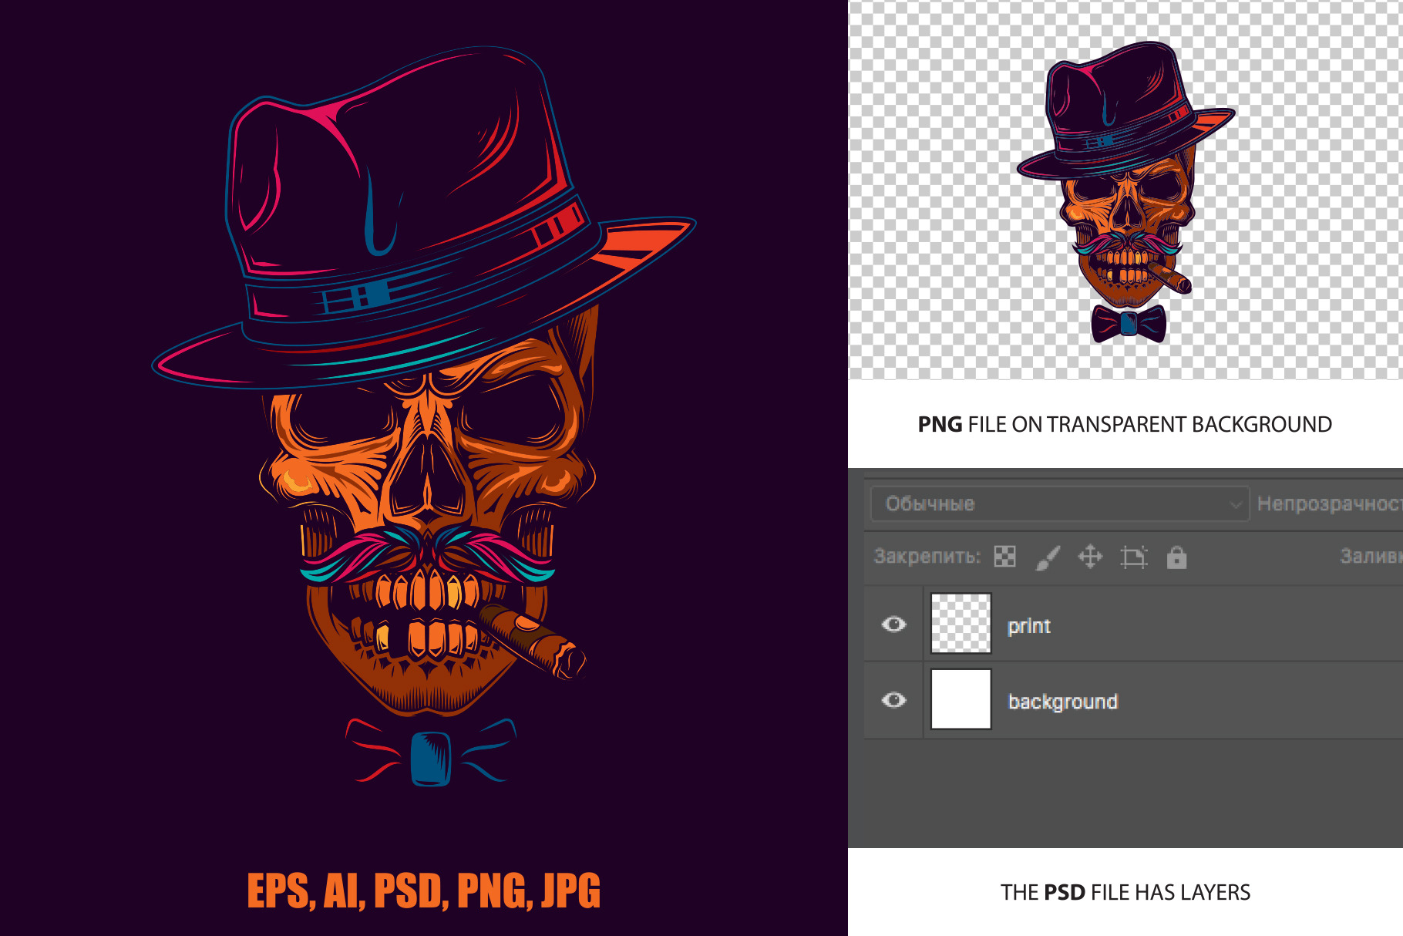Toggle visibility of the background layer

[x=894, y=700]
